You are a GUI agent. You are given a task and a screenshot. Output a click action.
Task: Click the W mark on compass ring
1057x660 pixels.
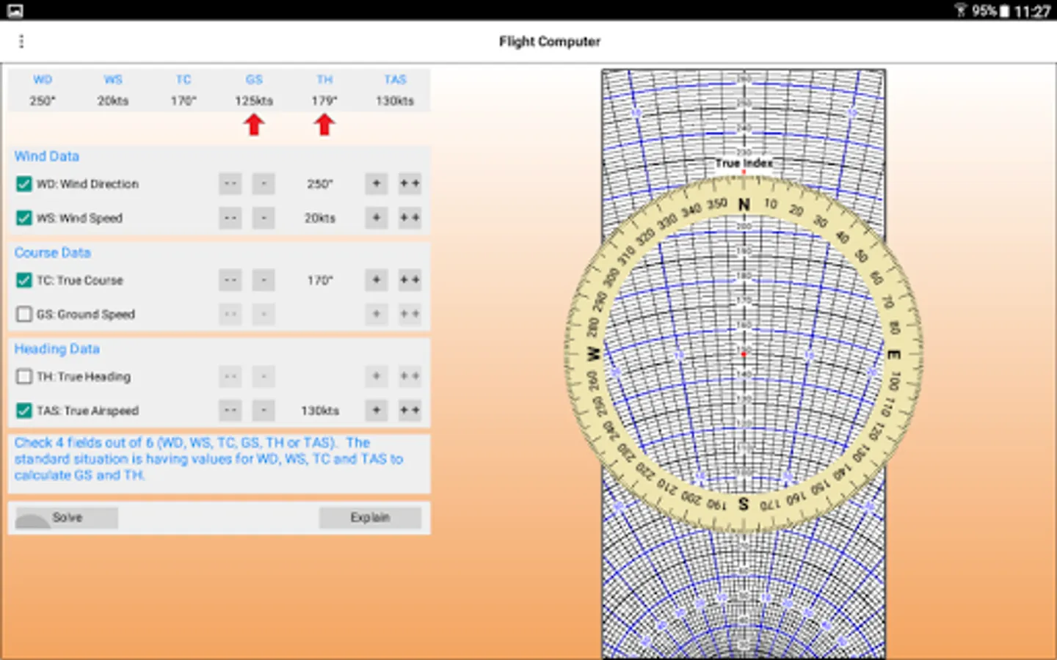pyautogui.click(x=594, y=354)
